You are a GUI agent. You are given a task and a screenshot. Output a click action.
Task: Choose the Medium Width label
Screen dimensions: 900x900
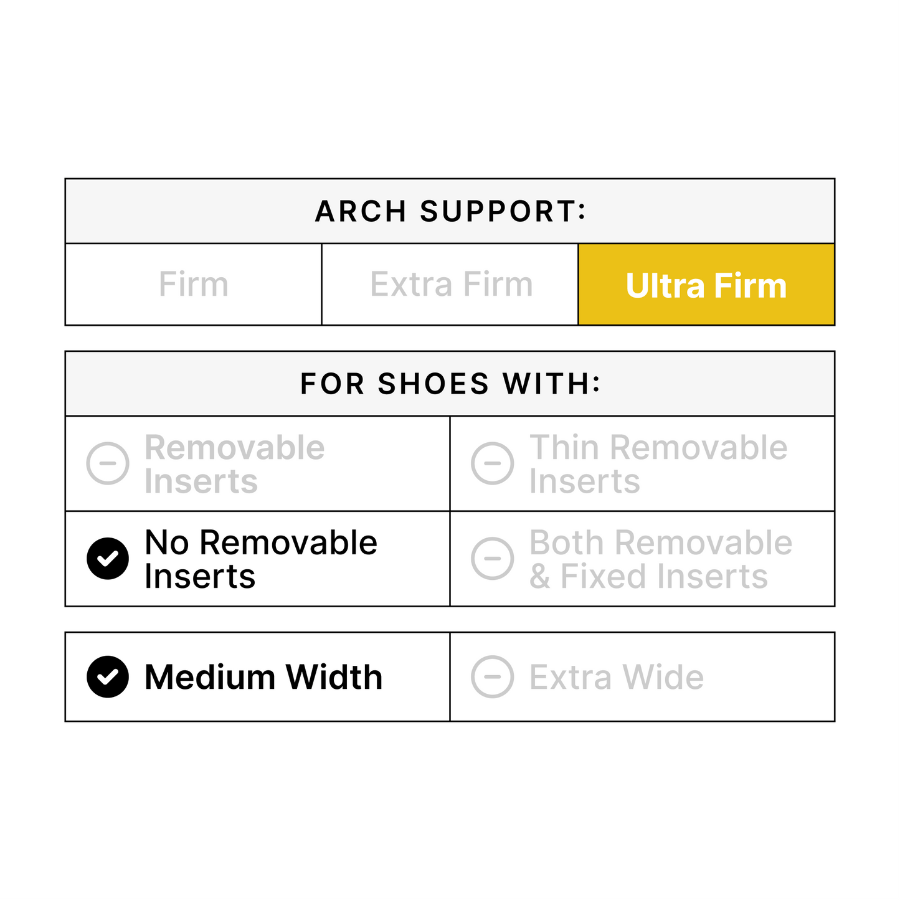(263, 677)
